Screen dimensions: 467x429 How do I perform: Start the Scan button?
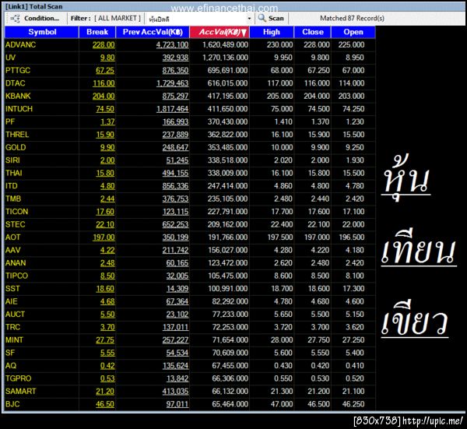point(271,19)
